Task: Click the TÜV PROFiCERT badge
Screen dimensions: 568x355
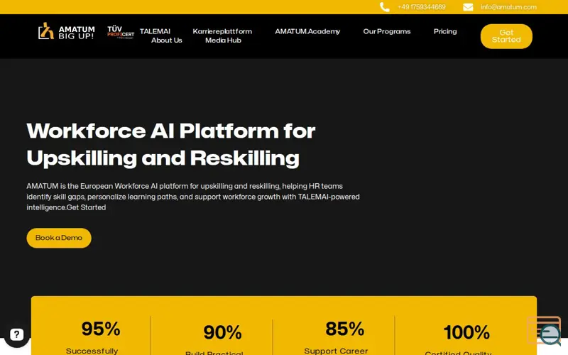Action: tap(120, 32)
